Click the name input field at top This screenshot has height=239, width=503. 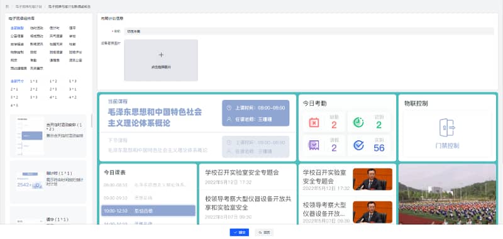pos(309,31)
